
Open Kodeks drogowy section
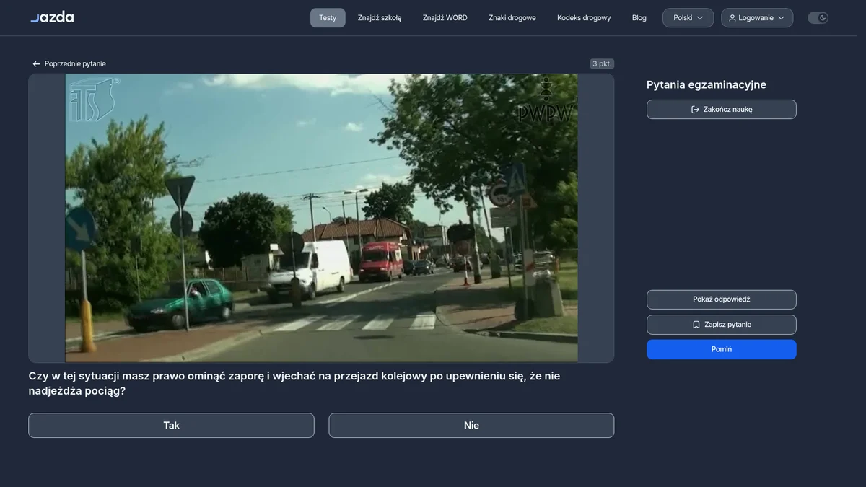[x=584, y=18]
